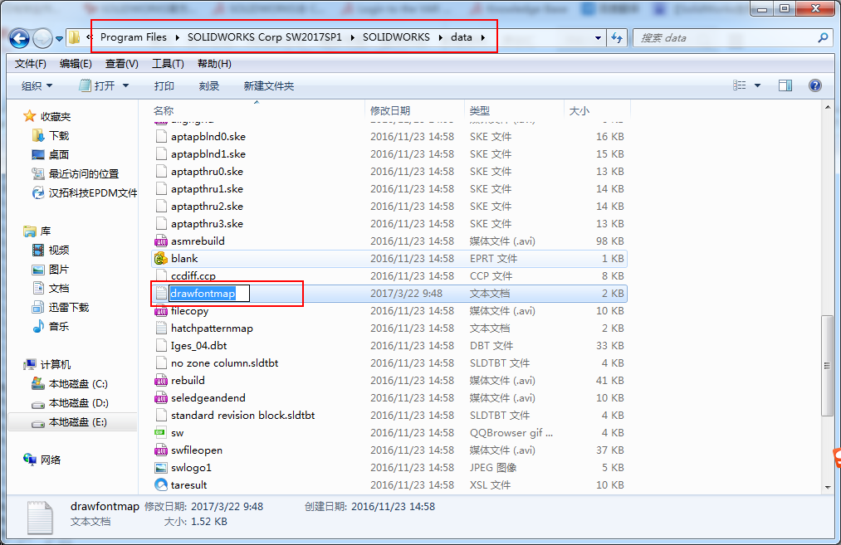841x545 pixels.
Task: Click the hatchpatternmap text file icon
Action: [x=161, y=328]
